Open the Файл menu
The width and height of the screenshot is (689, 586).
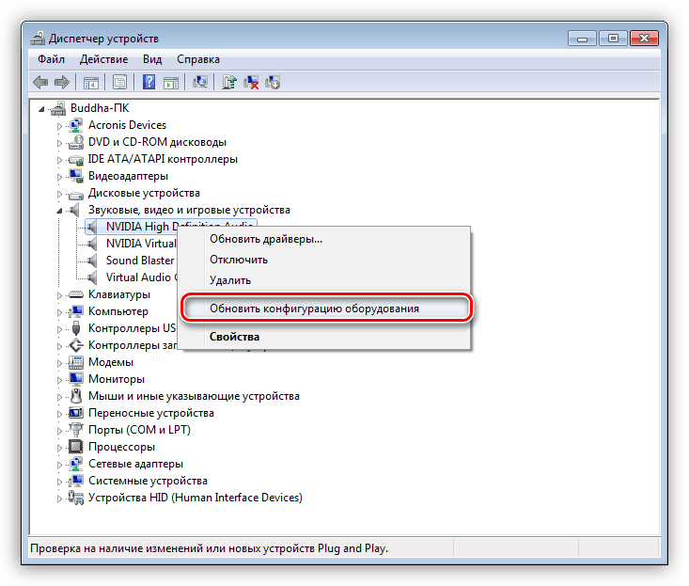[51, 59]
